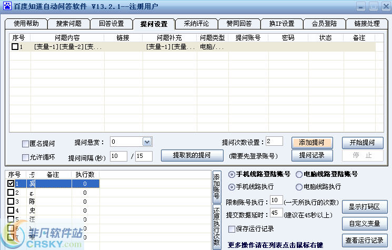Uncheck account row 1 checkbox

pyautogui.click(x=11, y=184)
